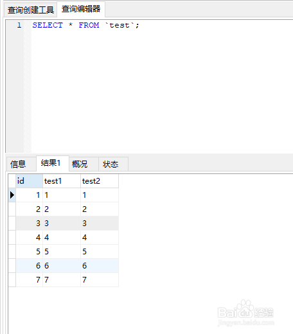Click the `test` table name in the query
This screenshot has width=293, height=334.
click(120, 25)
